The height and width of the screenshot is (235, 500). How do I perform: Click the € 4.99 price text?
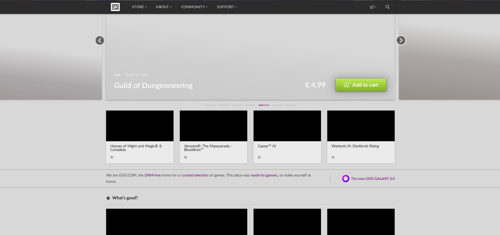(x=315, y=85)
